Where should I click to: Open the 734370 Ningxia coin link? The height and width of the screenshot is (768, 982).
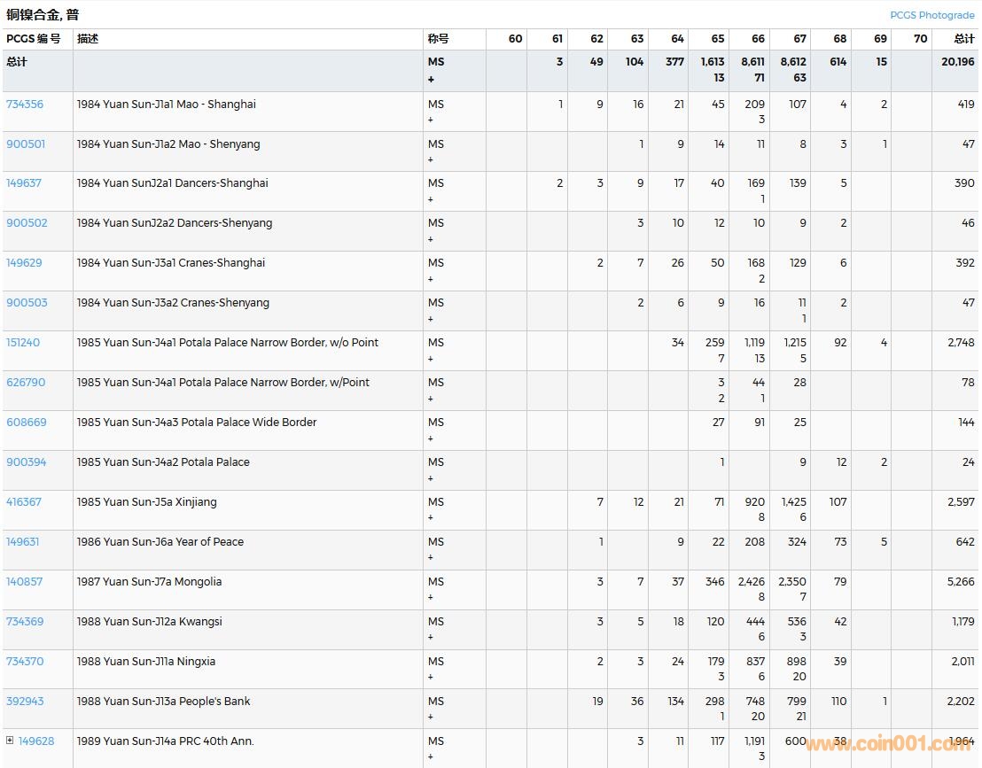coord(25,662)
